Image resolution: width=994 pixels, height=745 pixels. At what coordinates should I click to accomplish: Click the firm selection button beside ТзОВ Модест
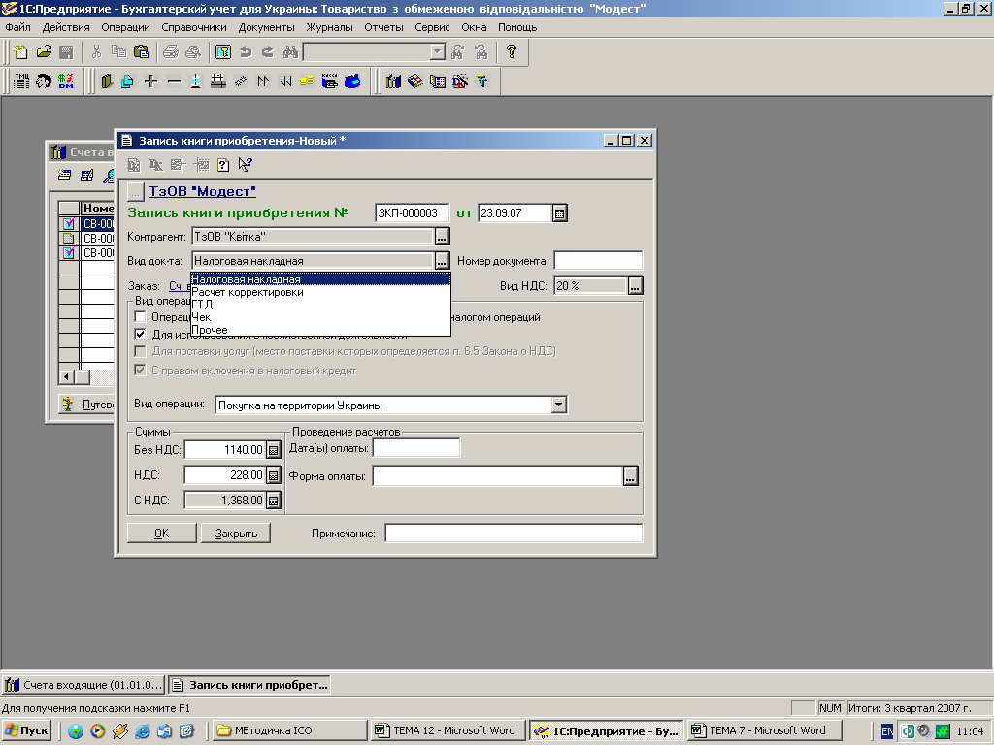(135, 191)
